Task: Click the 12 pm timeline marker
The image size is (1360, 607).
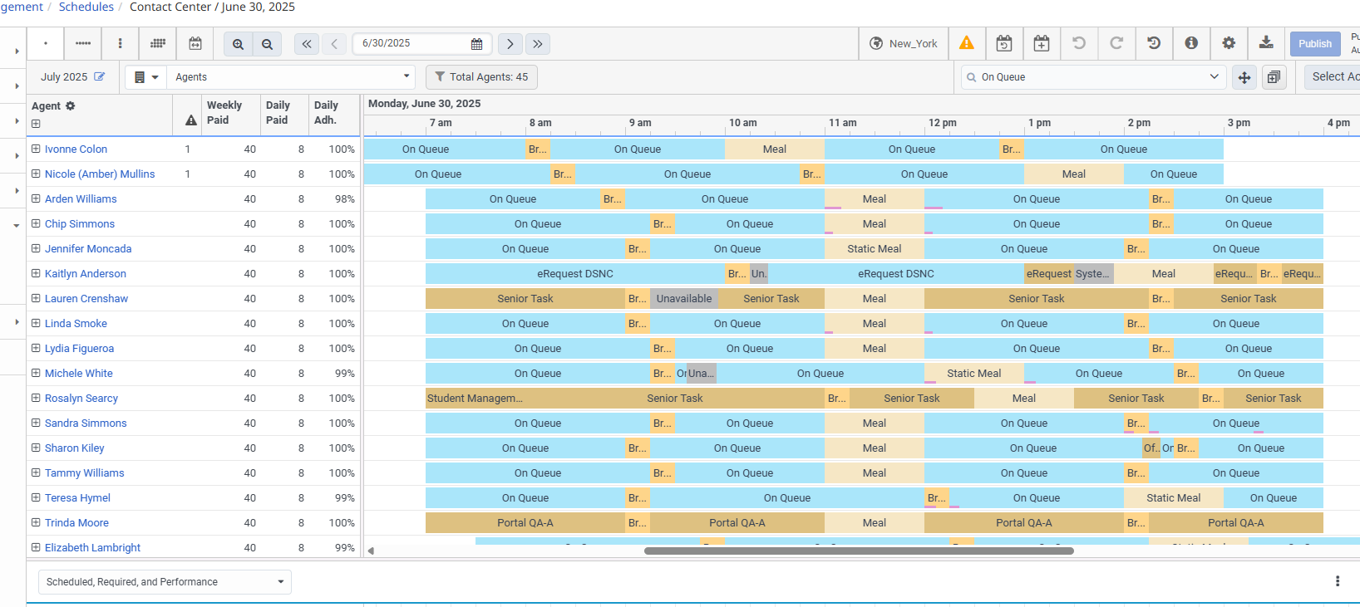Action: (x=943, y=123)
